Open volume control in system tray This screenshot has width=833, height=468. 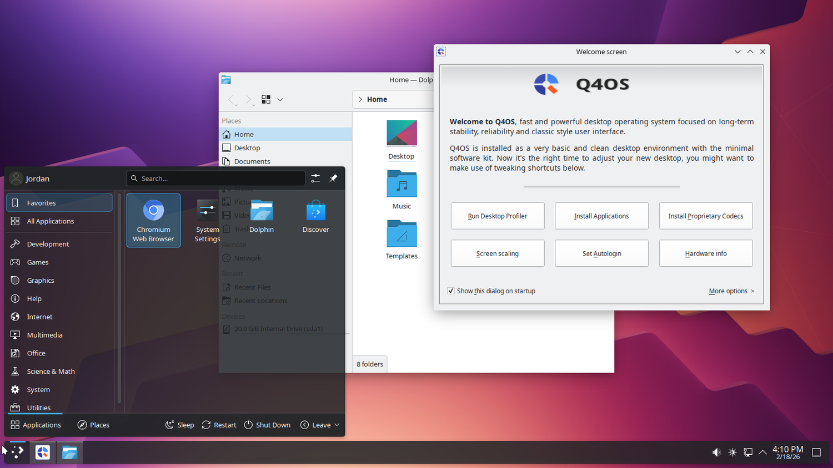click(x=716, y=452)
